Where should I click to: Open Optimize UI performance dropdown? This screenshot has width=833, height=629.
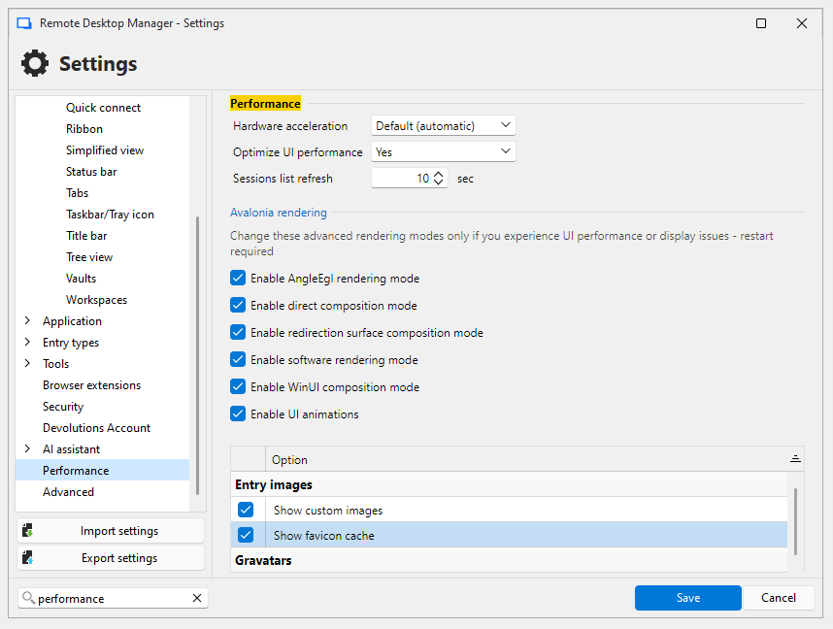pyautogui.click(x=444, y=151)
